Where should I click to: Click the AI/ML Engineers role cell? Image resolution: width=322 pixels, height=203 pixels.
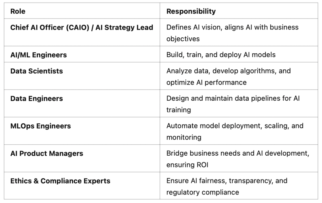point(38,55)
